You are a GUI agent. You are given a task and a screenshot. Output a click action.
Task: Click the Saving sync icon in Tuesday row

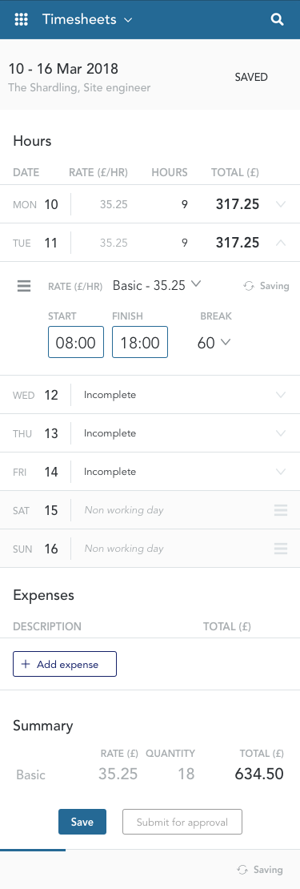[249, 286]
